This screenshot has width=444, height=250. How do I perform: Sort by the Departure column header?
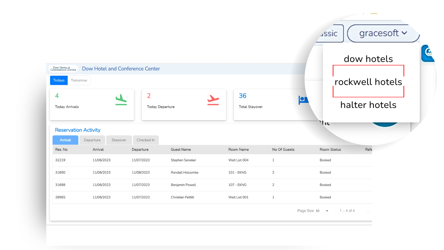pyautogui.click(x=140, y=149)
